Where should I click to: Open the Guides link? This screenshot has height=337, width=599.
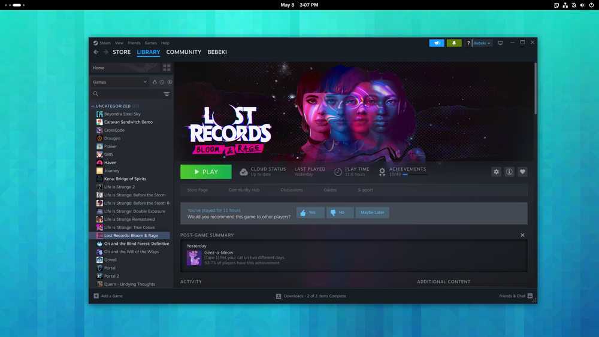click(330, 190)
